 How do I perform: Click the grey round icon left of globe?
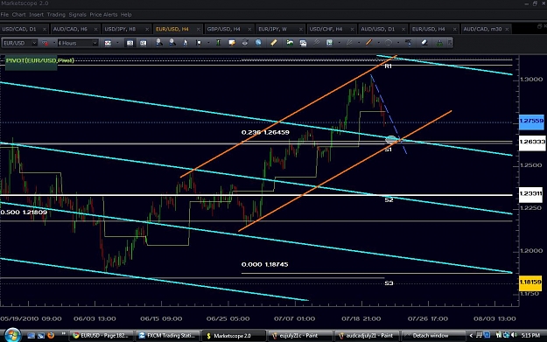245,43
